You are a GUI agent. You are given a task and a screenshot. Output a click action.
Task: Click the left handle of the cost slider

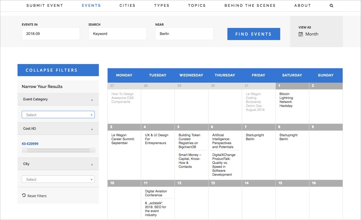(x=25, y=150)
